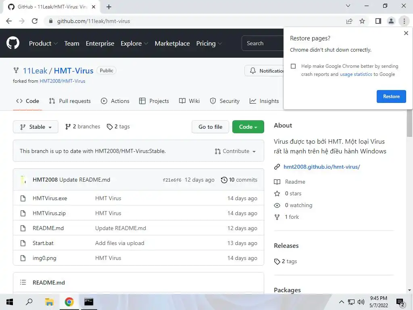Open the Insights tab
The image size is (413, 310).
[264, 101]
